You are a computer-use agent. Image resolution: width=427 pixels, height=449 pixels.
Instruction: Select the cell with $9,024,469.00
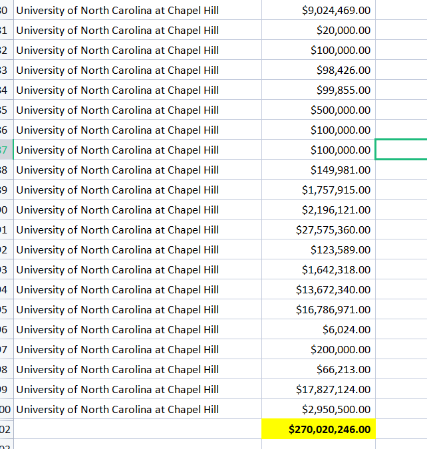point(318,10)
